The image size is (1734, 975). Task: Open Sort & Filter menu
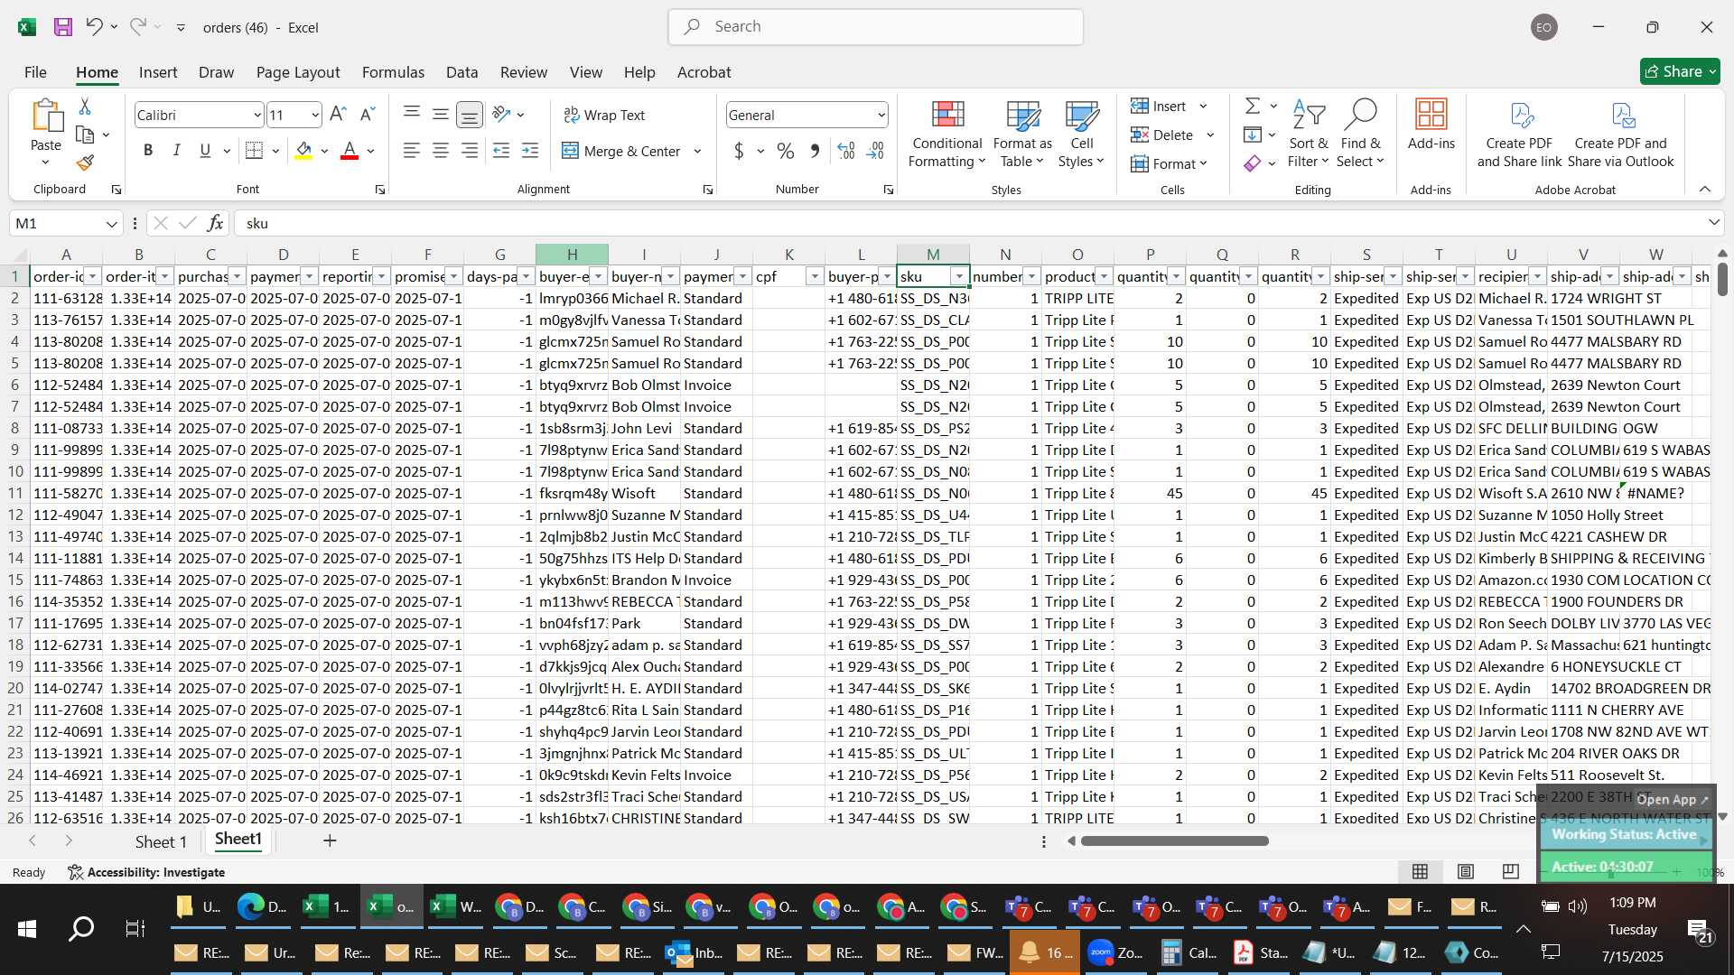click(x=1309, y=134)
